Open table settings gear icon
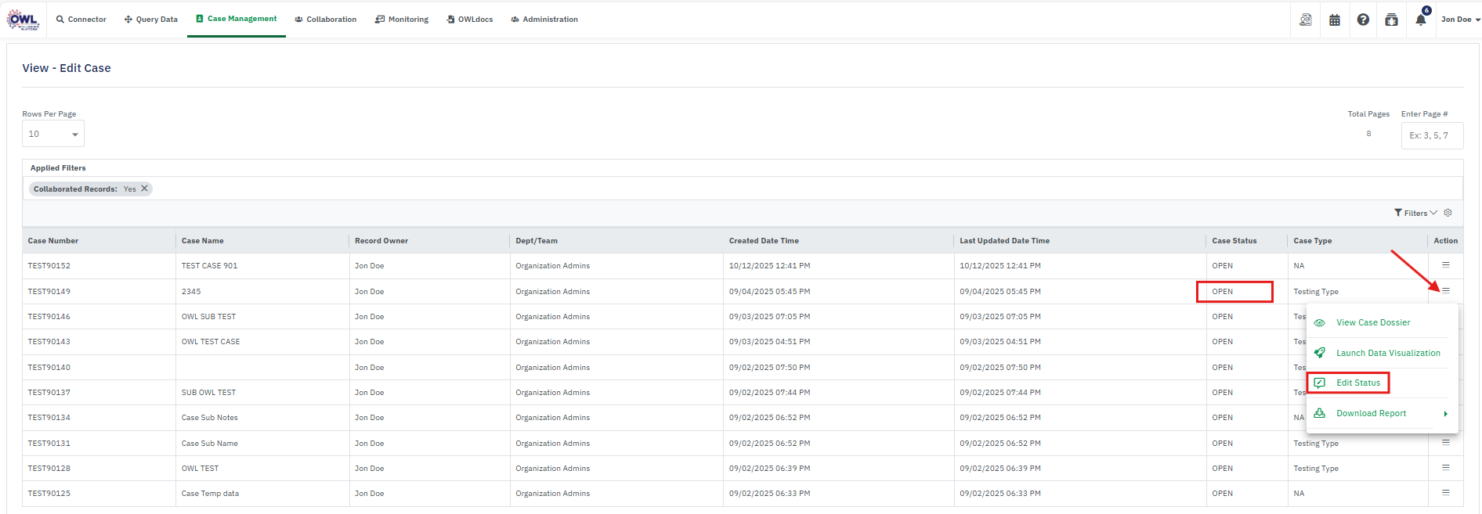 1448,213
